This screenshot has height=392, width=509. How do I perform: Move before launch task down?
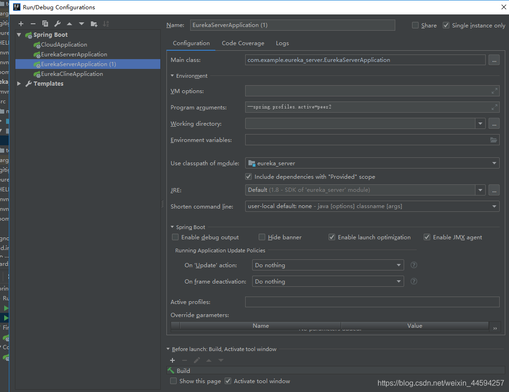click(221, 360)
